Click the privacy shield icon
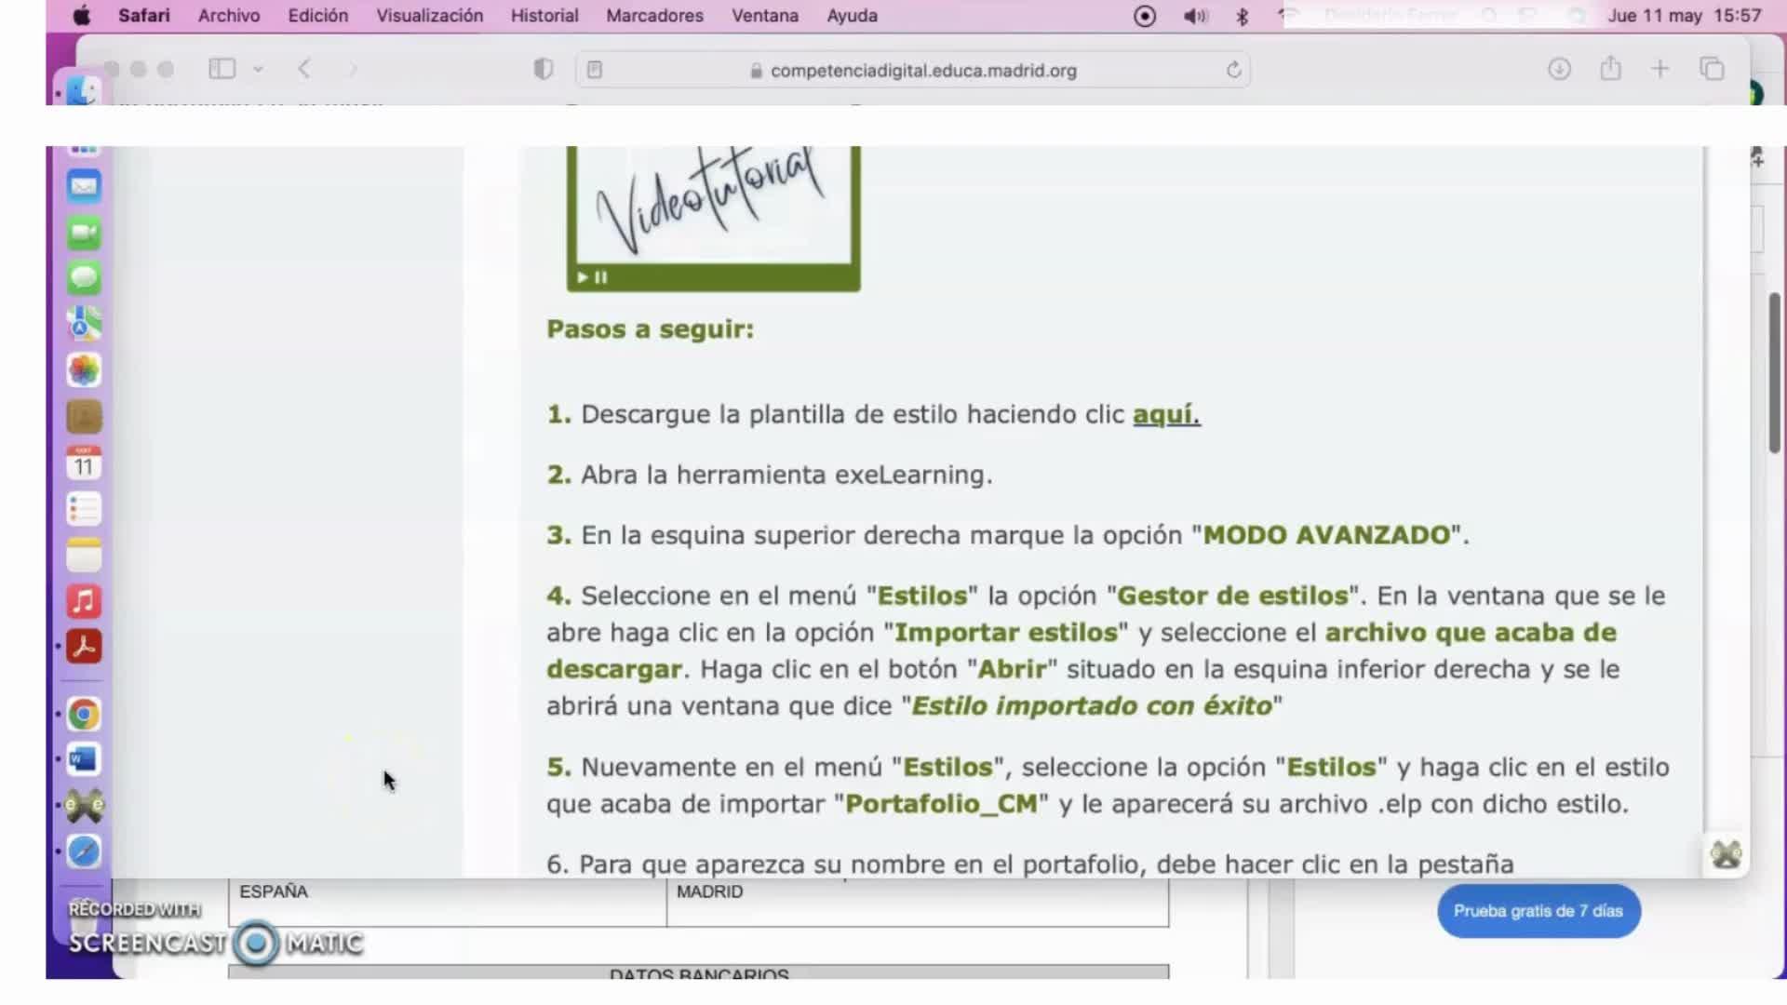1787x1005 pixels. pyautogui.click(x=544, y=69)
